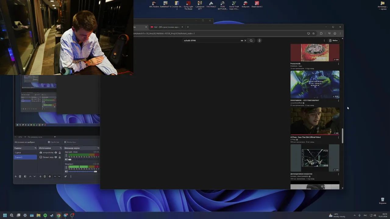Open Cyberpunk 2077 desktop shortcut
The height and width of the screenshot is (219, 390).
[x=200, y=5]
